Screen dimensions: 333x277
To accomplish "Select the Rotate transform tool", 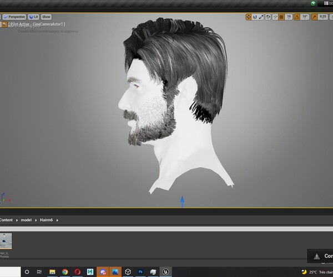I will tap(255, 17).
